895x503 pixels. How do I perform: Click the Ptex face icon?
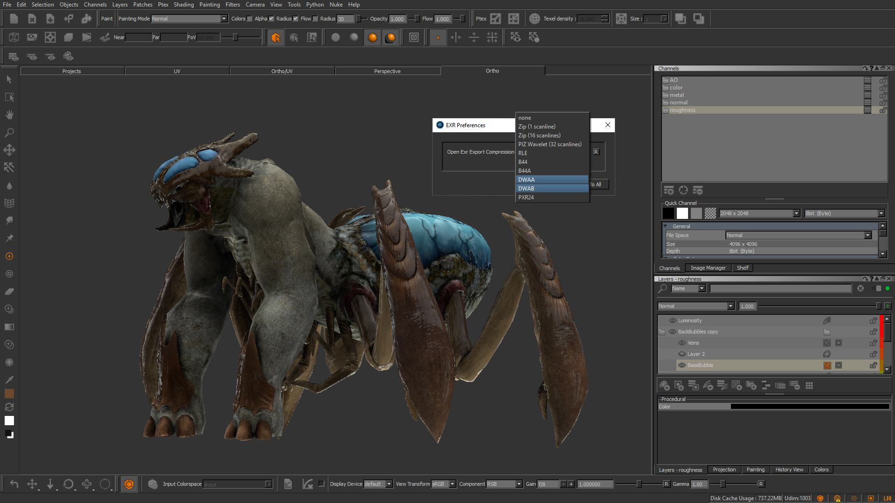point(496,19)
